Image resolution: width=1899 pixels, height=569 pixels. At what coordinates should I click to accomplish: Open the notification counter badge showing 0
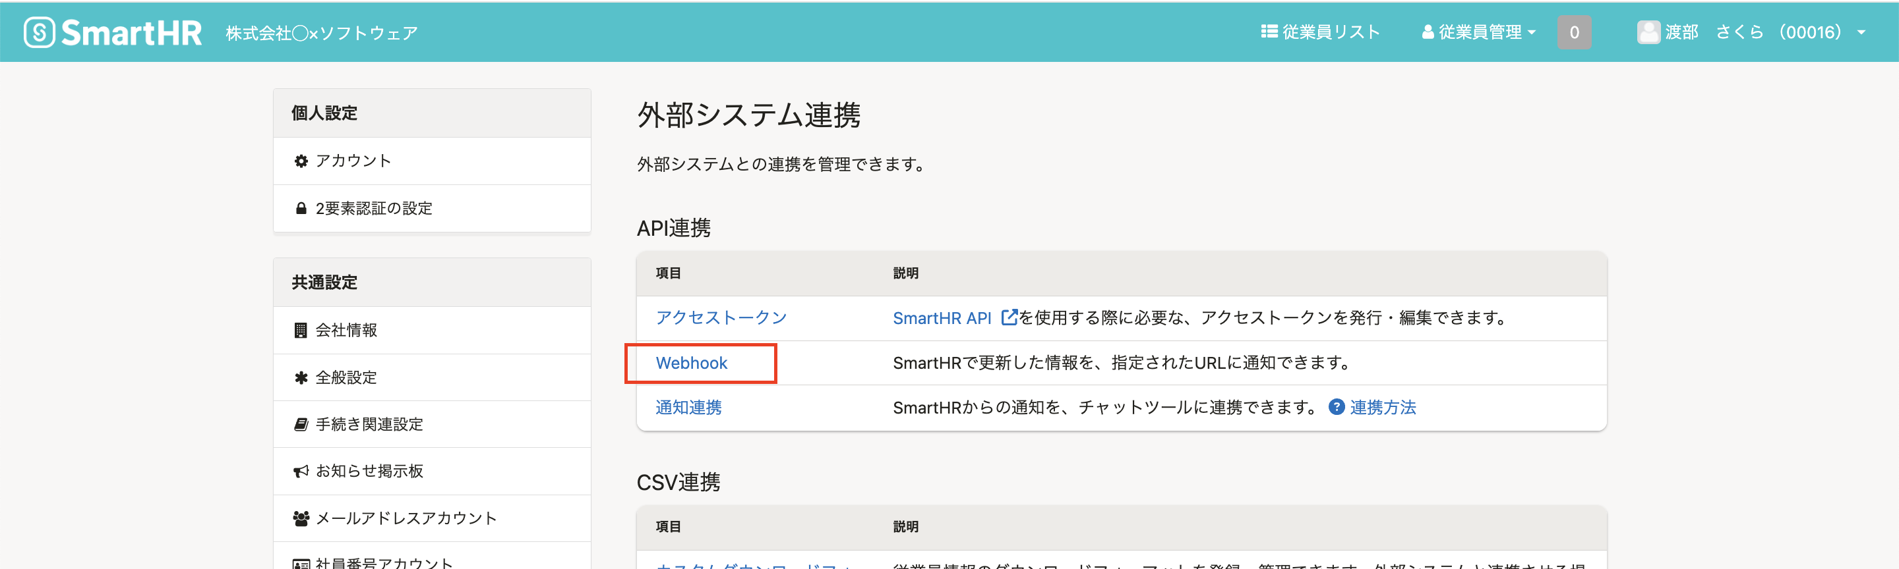[1574, 32]
